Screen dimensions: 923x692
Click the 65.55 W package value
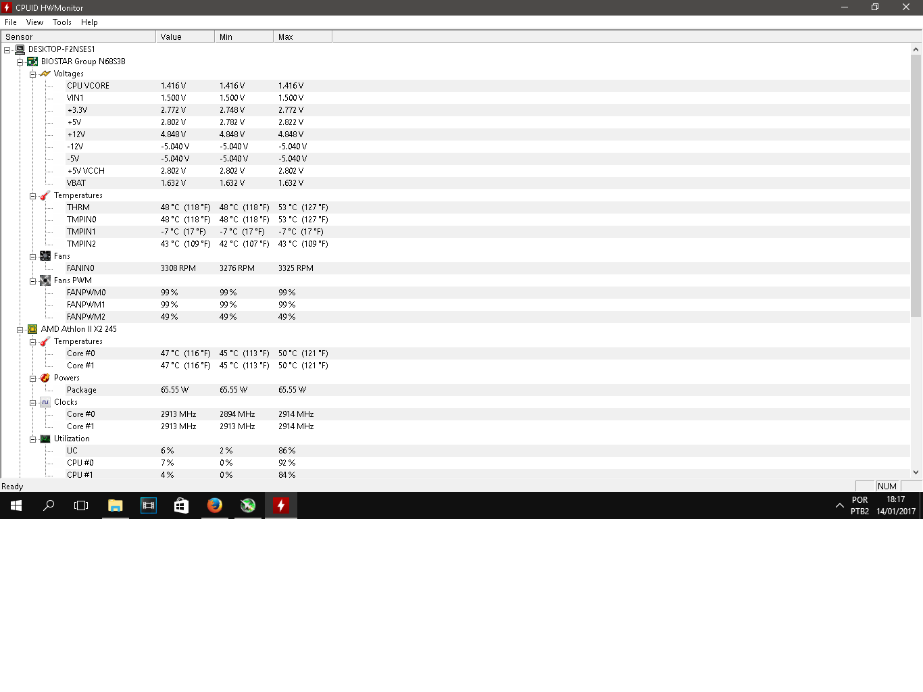tap(174, 390)
